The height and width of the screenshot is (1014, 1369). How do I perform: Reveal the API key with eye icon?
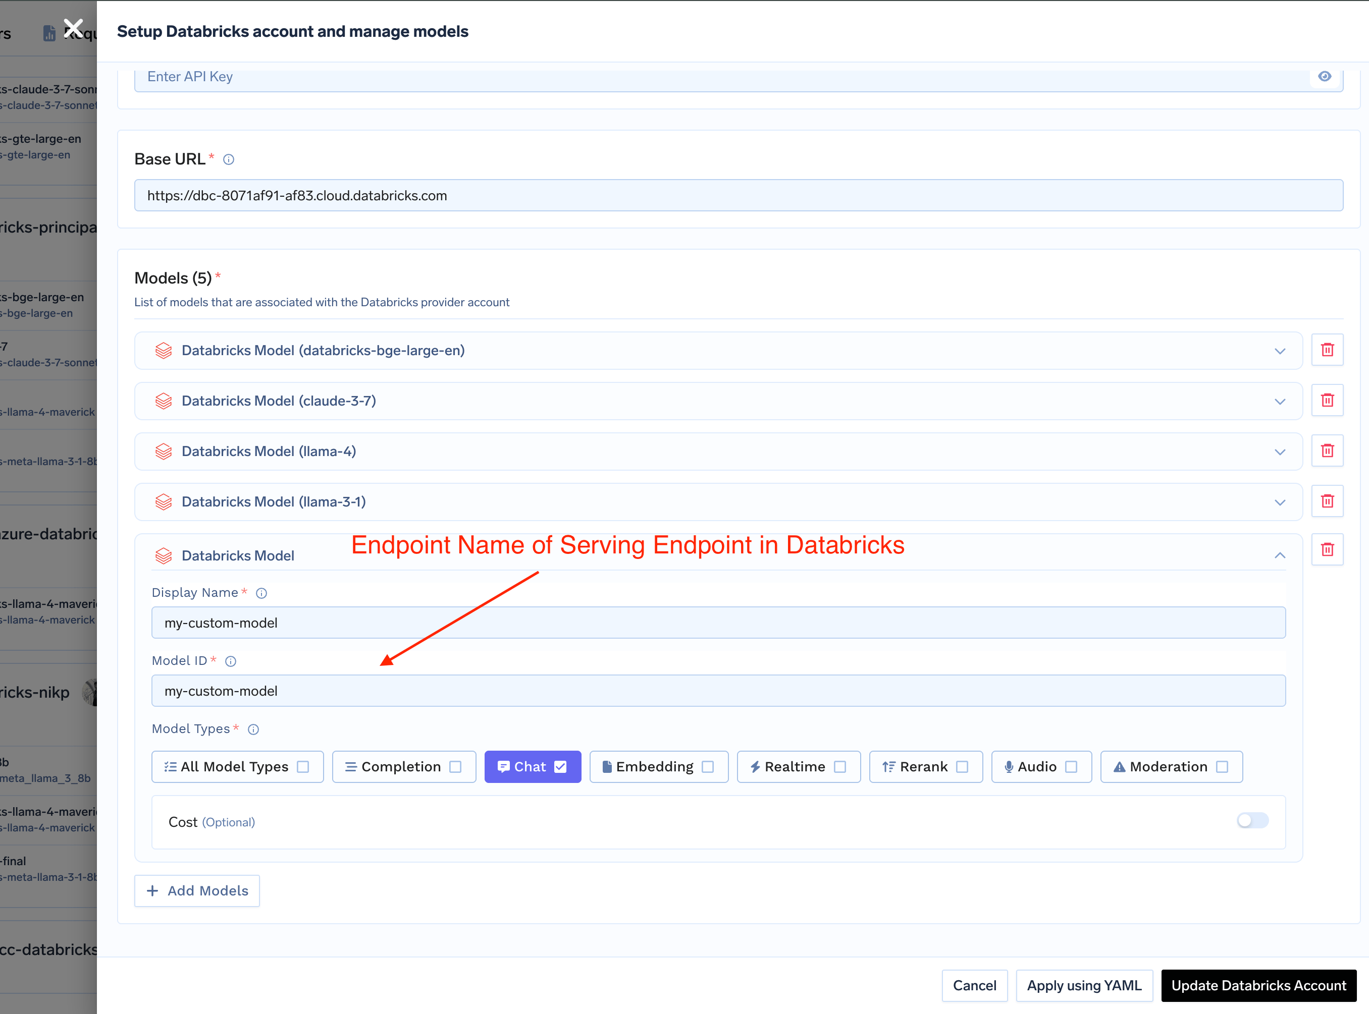(x=1324, y=76)
